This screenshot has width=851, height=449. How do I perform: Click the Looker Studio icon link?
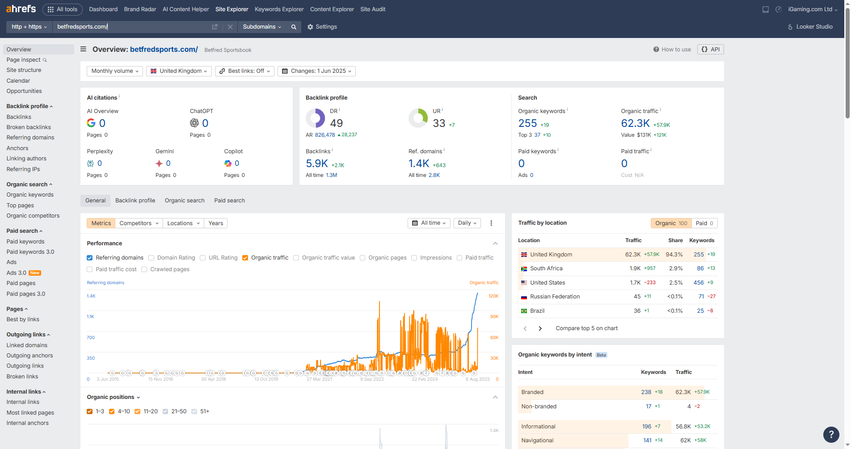[810, 27]
